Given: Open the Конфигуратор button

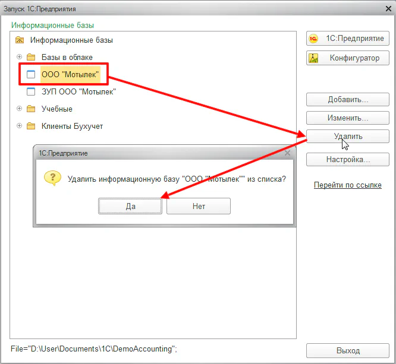Looking at the screenshot, I should pyautogui.click(x=348, y=58).
